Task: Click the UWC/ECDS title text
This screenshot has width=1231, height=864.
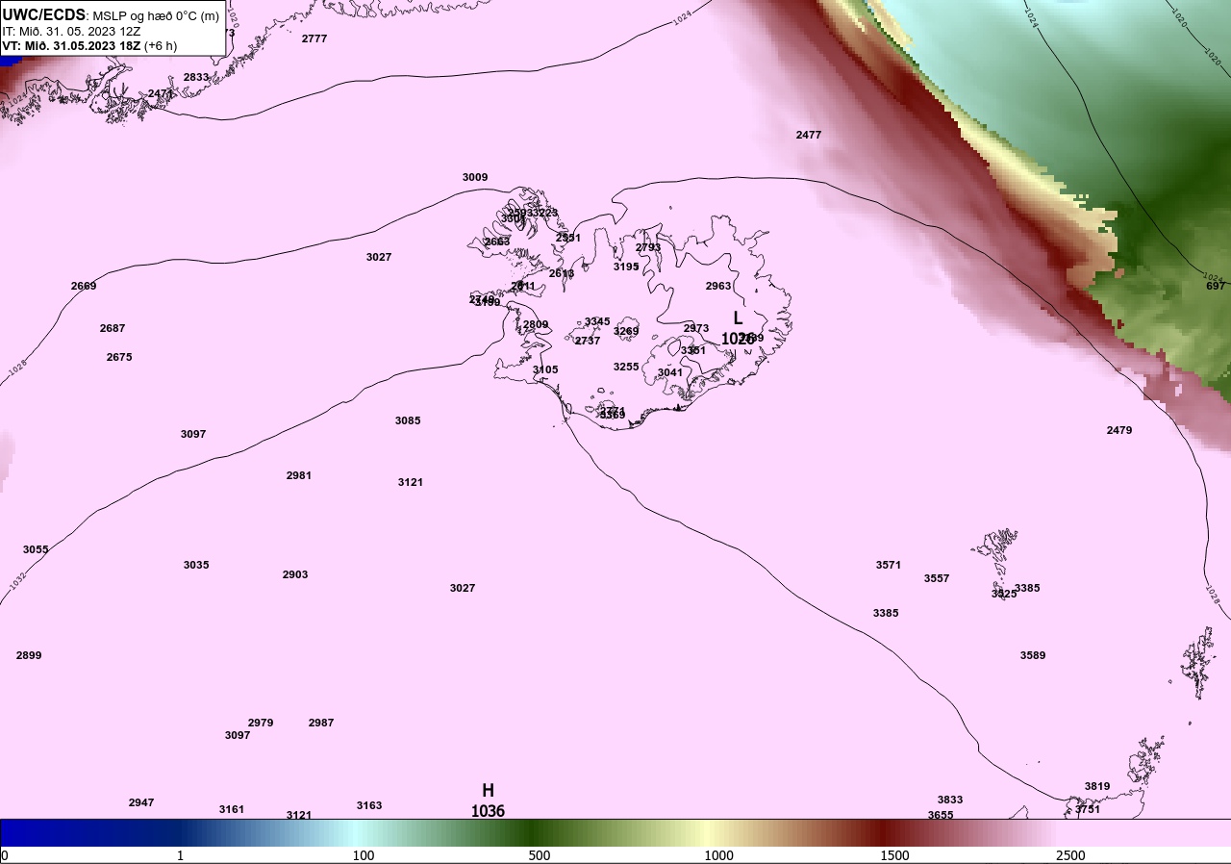Action: pos(44,15)
